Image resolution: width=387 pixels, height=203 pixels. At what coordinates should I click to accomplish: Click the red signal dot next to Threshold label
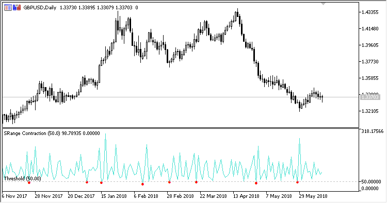point(29,182)
